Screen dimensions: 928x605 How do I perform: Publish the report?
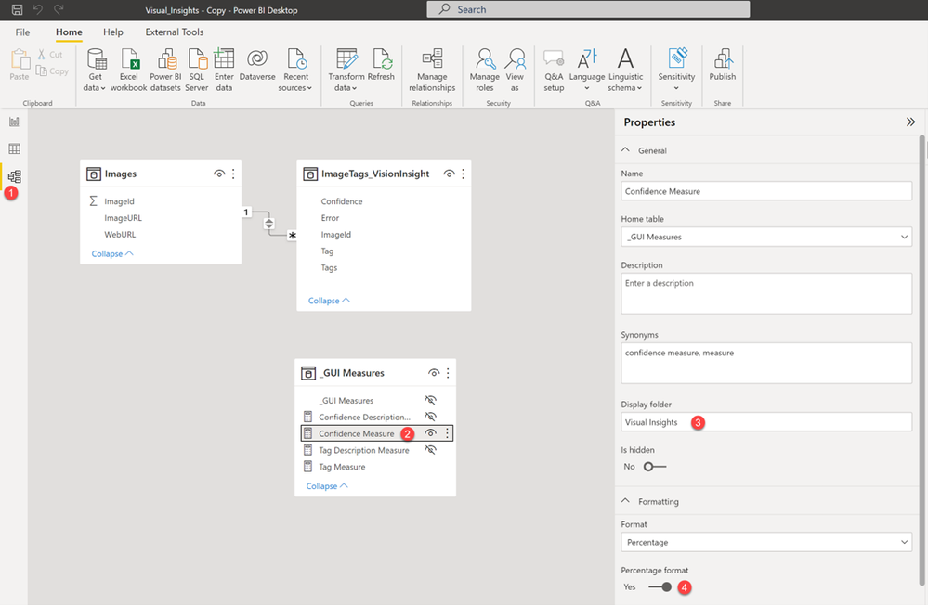point(723,65)
